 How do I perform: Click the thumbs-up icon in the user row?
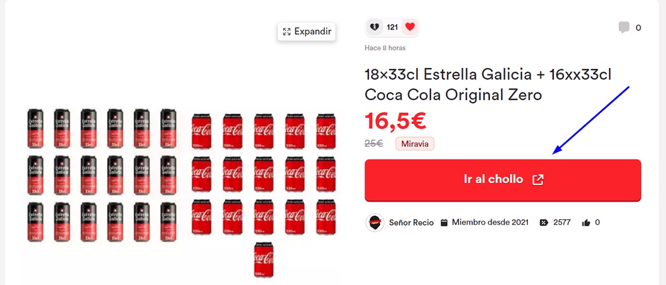coord(586,222)
